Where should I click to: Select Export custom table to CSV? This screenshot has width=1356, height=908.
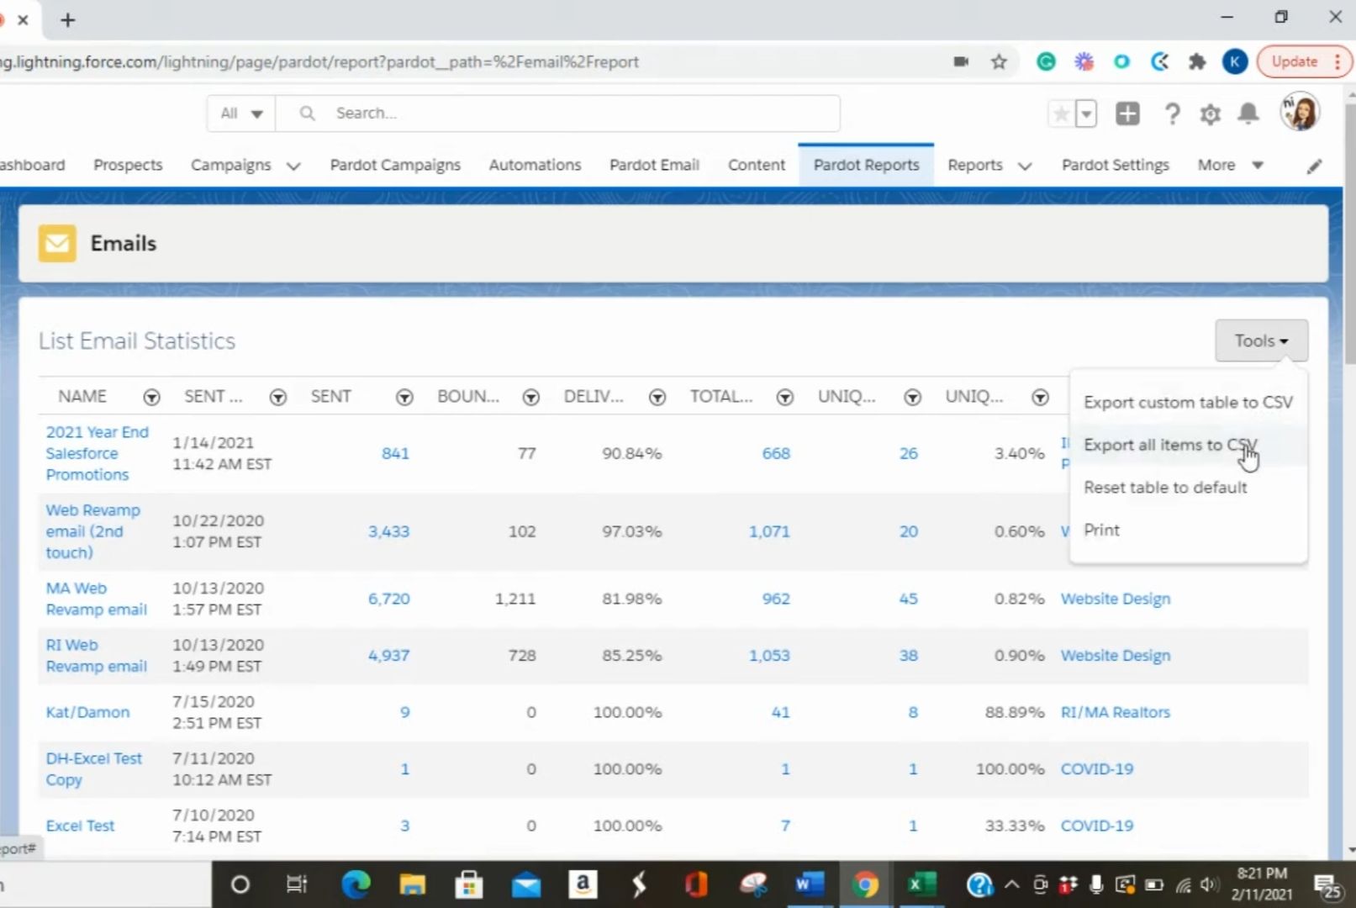(1188, 402)
